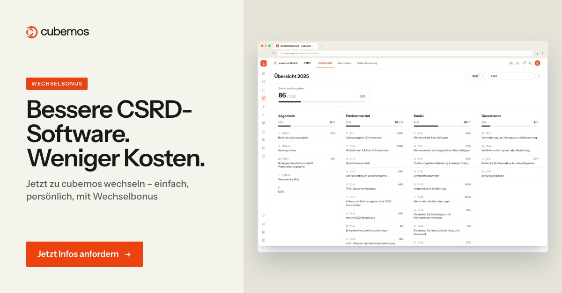The image size is (562, 293).
Task: Go to the previous year from 2025
Action: pos(469,76)
